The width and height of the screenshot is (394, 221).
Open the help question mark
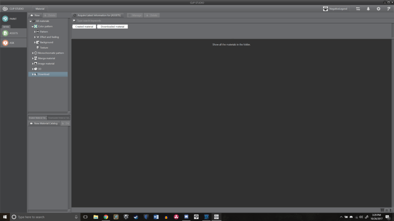pyautogui.click(x=389, y=9)
